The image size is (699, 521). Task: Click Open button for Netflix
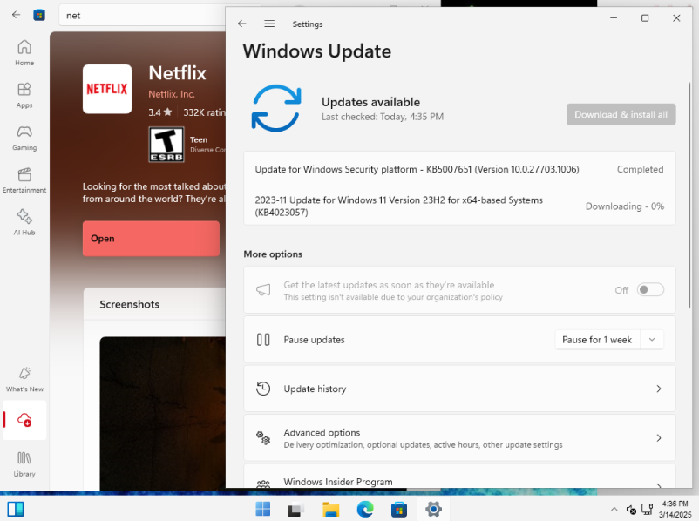click(151, 239)
